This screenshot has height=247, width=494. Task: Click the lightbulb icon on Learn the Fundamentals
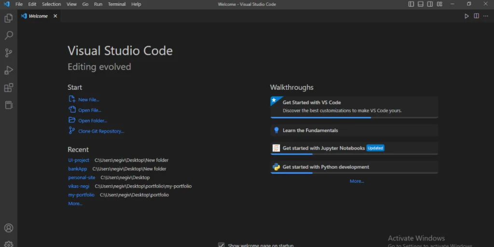click(x=276, y=130)
